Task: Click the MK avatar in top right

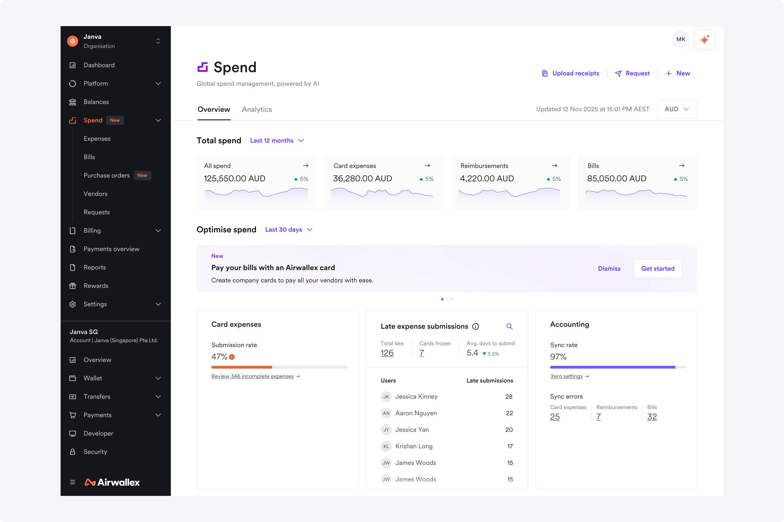Action: point(681,39)
